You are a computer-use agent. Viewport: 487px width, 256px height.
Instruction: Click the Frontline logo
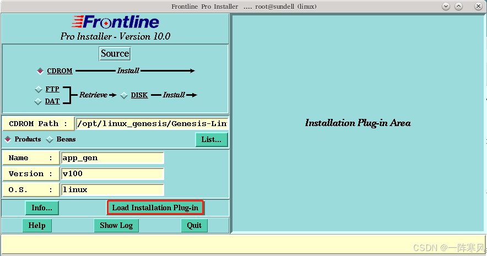pos(116,22)
